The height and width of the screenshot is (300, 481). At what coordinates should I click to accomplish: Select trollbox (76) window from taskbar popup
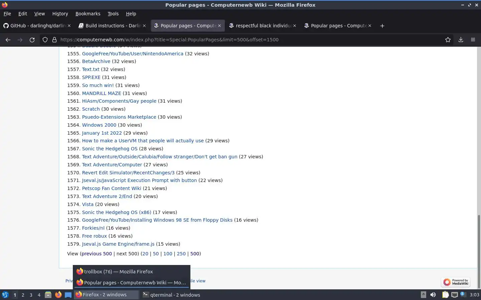pos(132,272)
